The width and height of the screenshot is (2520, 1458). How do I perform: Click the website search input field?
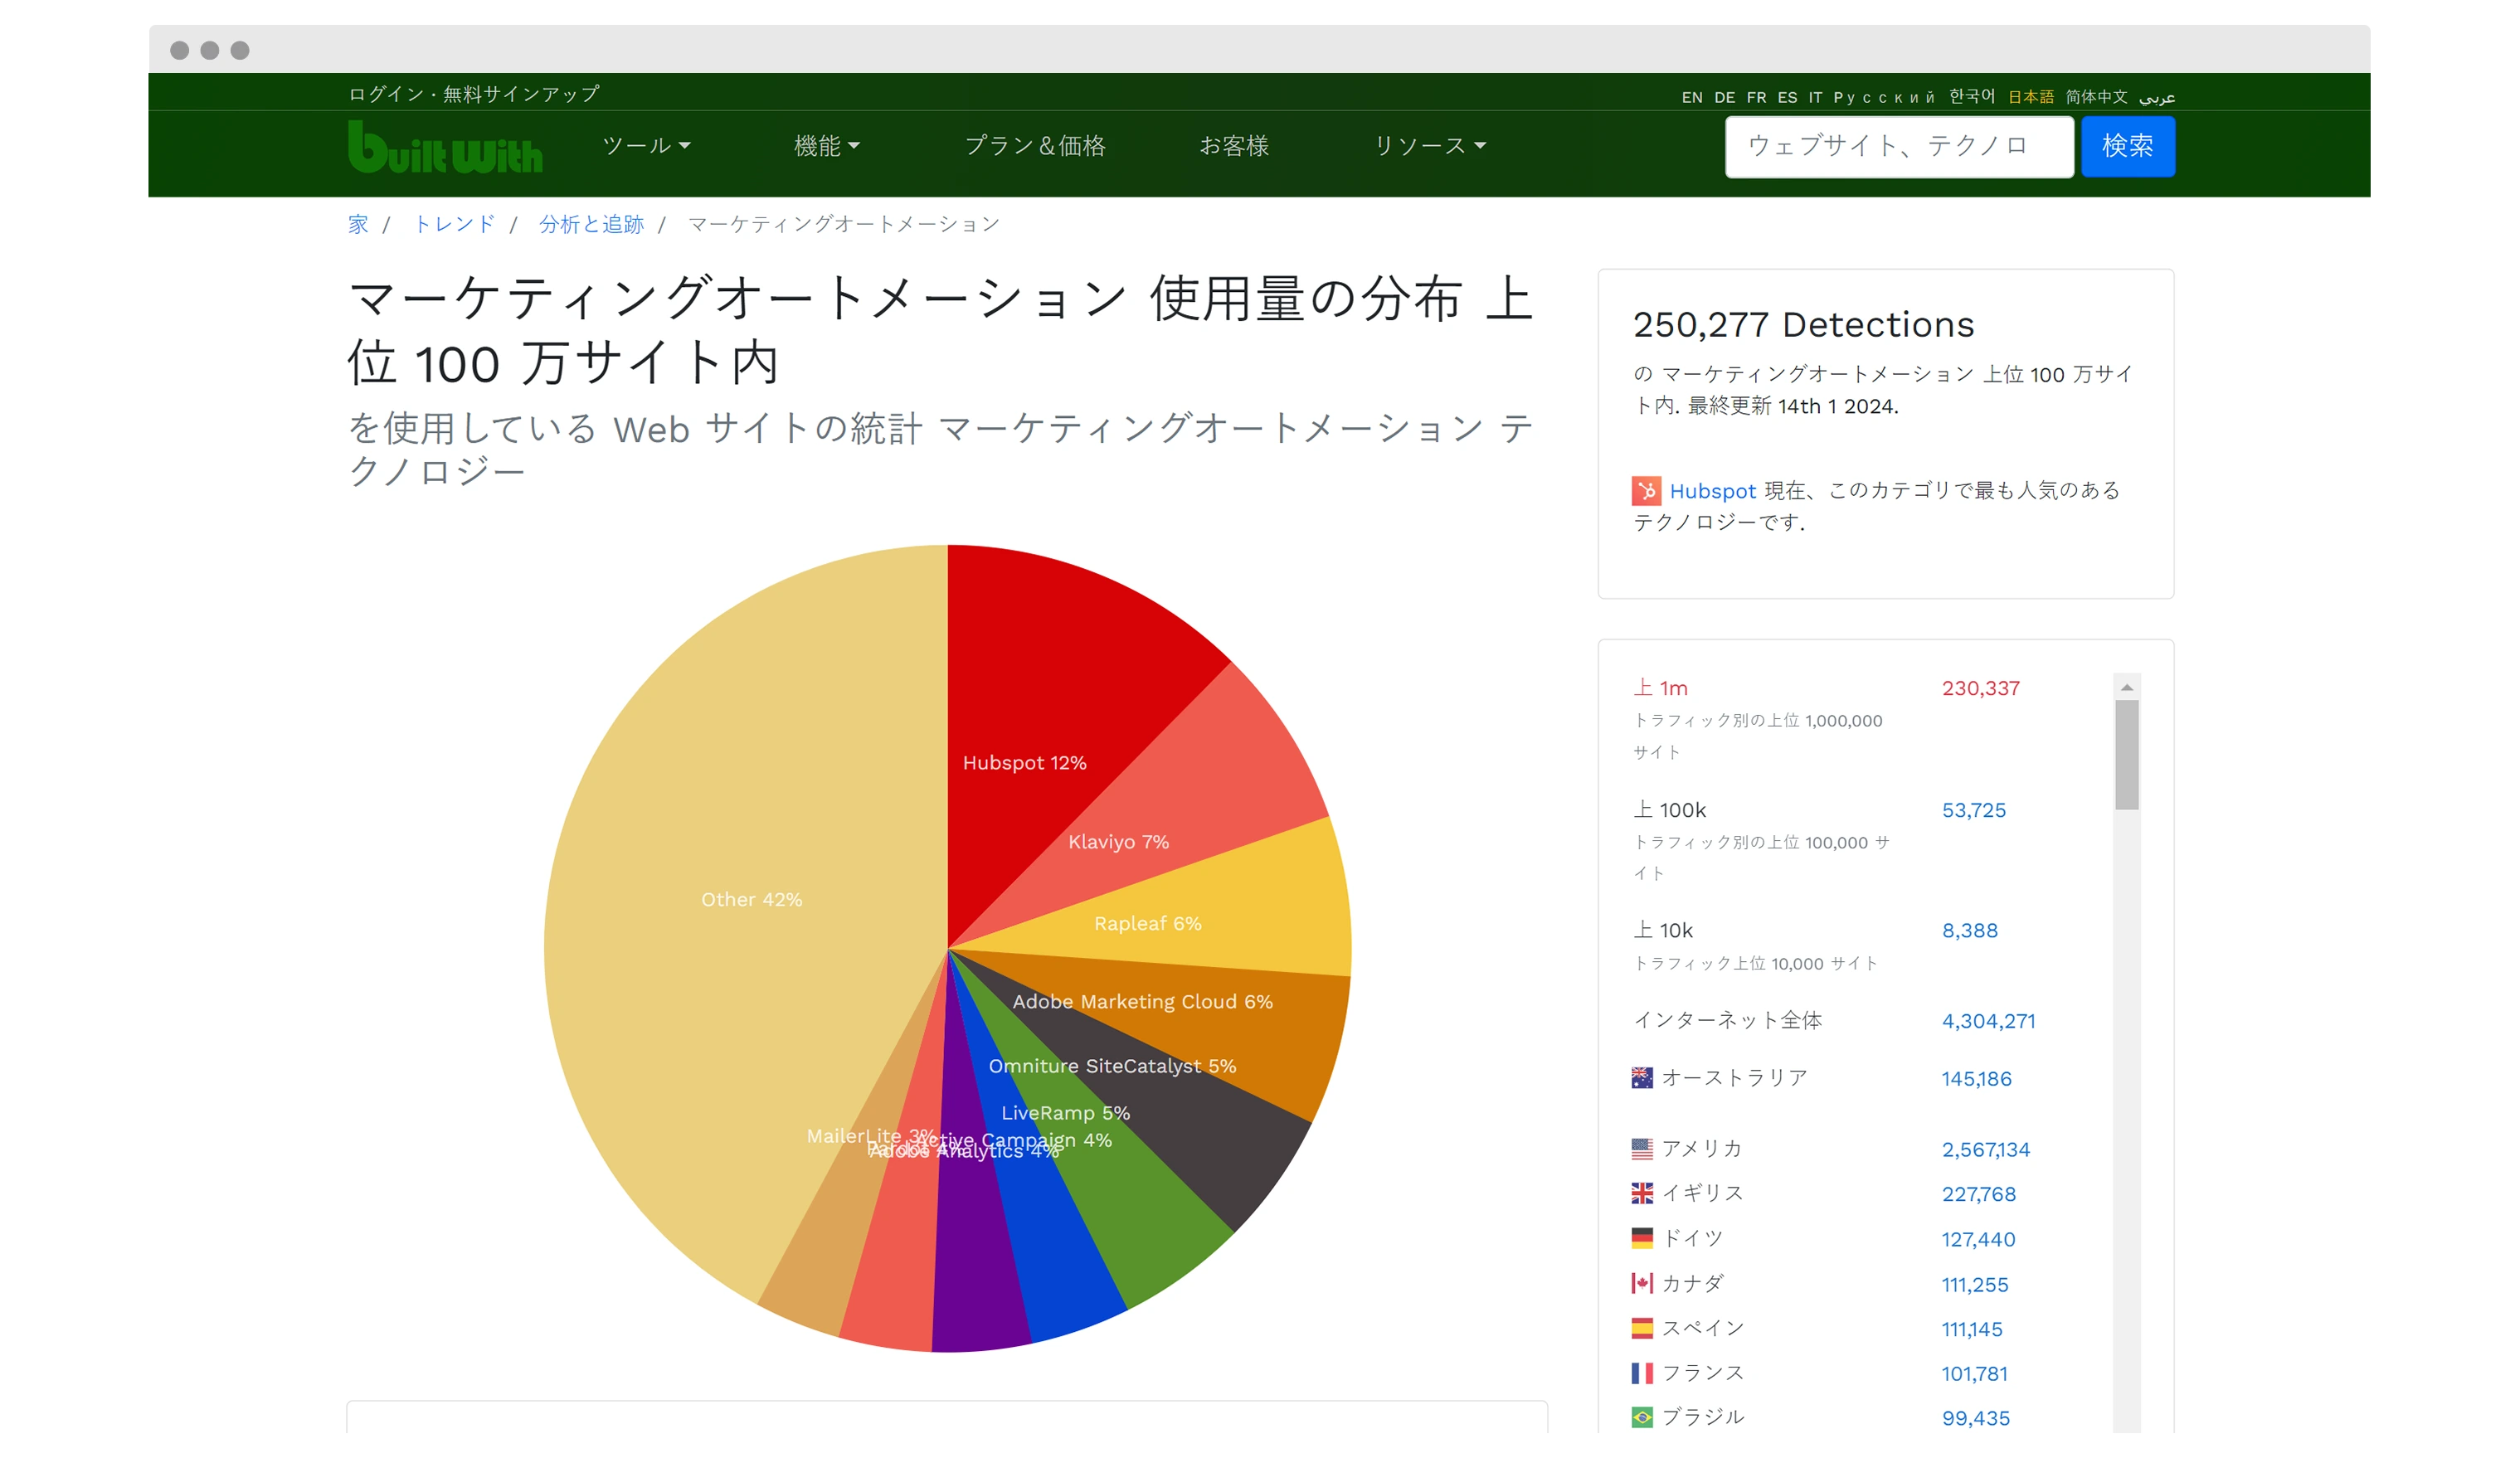click(1899, 146)
